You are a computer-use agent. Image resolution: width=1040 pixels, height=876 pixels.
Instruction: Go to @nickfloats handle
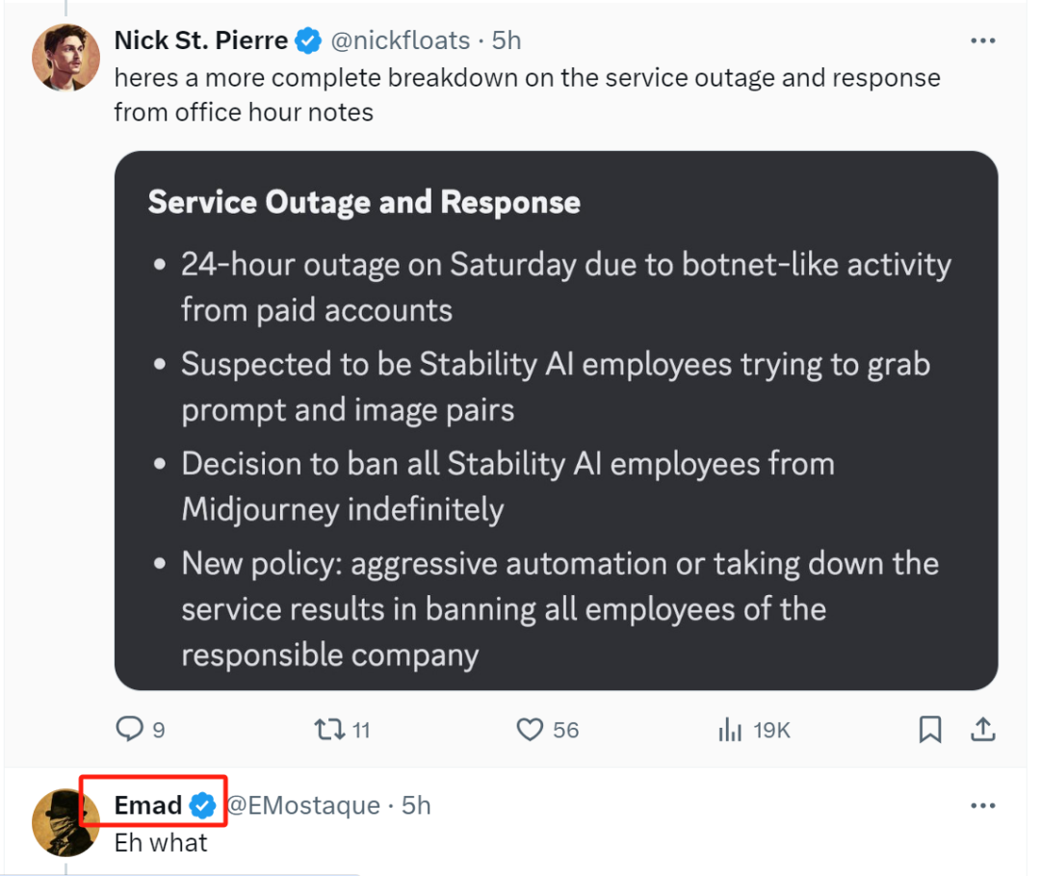tap(401, 40)
